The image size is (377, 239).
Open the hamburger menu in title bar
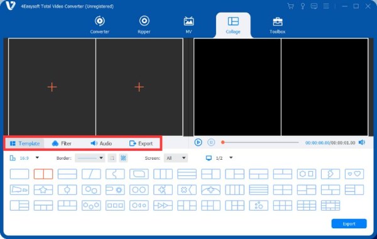pyautogui.click(x=325, y=6)
